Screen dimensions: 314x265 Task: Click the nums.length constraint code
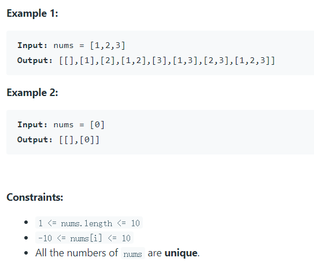89,223
